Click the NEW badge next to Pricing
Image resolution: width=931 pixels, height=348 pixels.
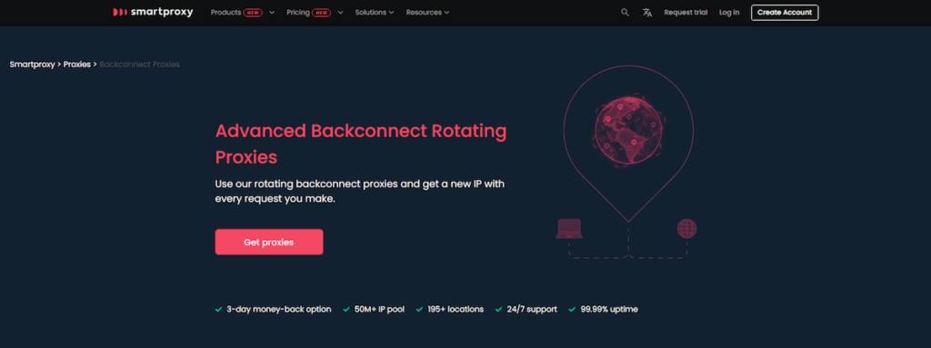(x=321, y=13)
